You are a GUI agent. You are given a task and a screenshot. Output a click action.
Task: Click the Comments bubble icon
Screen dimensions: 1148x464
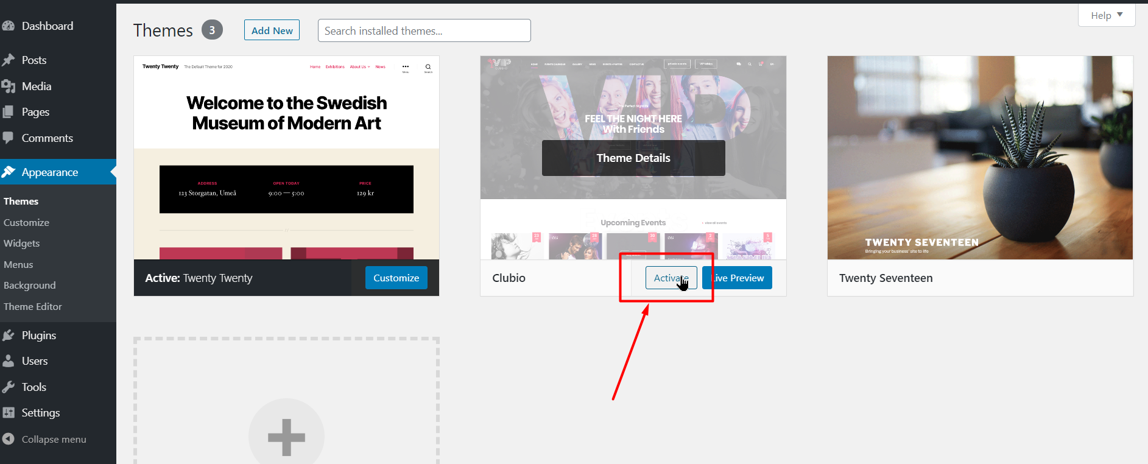tap(9, 138)
